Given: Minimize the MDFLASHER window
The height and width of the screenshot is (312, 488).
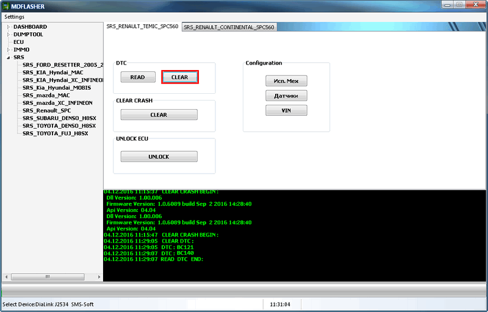Looking at the screenshot, I should point(448,5).
